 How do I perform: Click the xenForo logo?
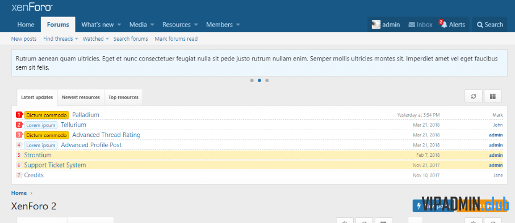click(x=32, y=7)
